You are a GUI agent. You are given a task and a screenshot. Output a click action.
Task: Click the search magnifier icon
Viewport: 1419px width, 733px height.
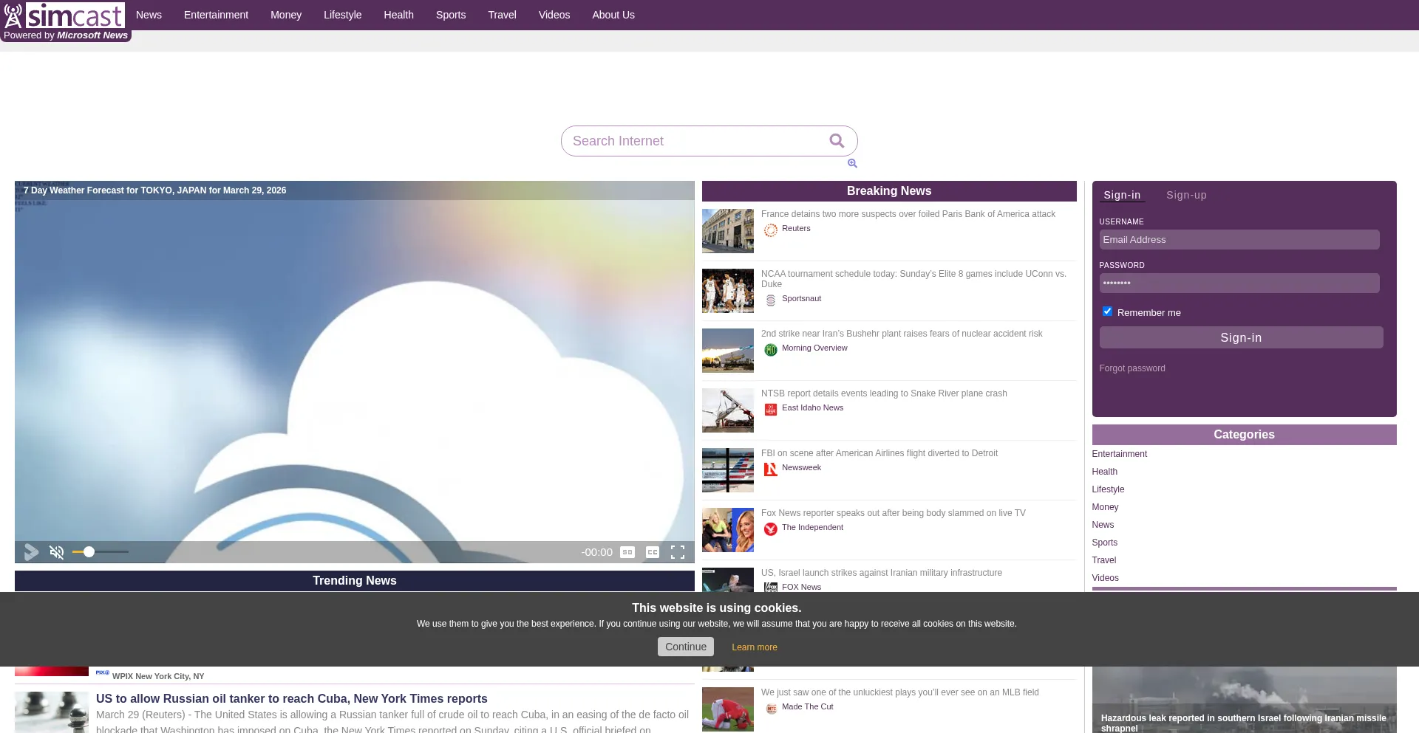[x=837, y=141]
